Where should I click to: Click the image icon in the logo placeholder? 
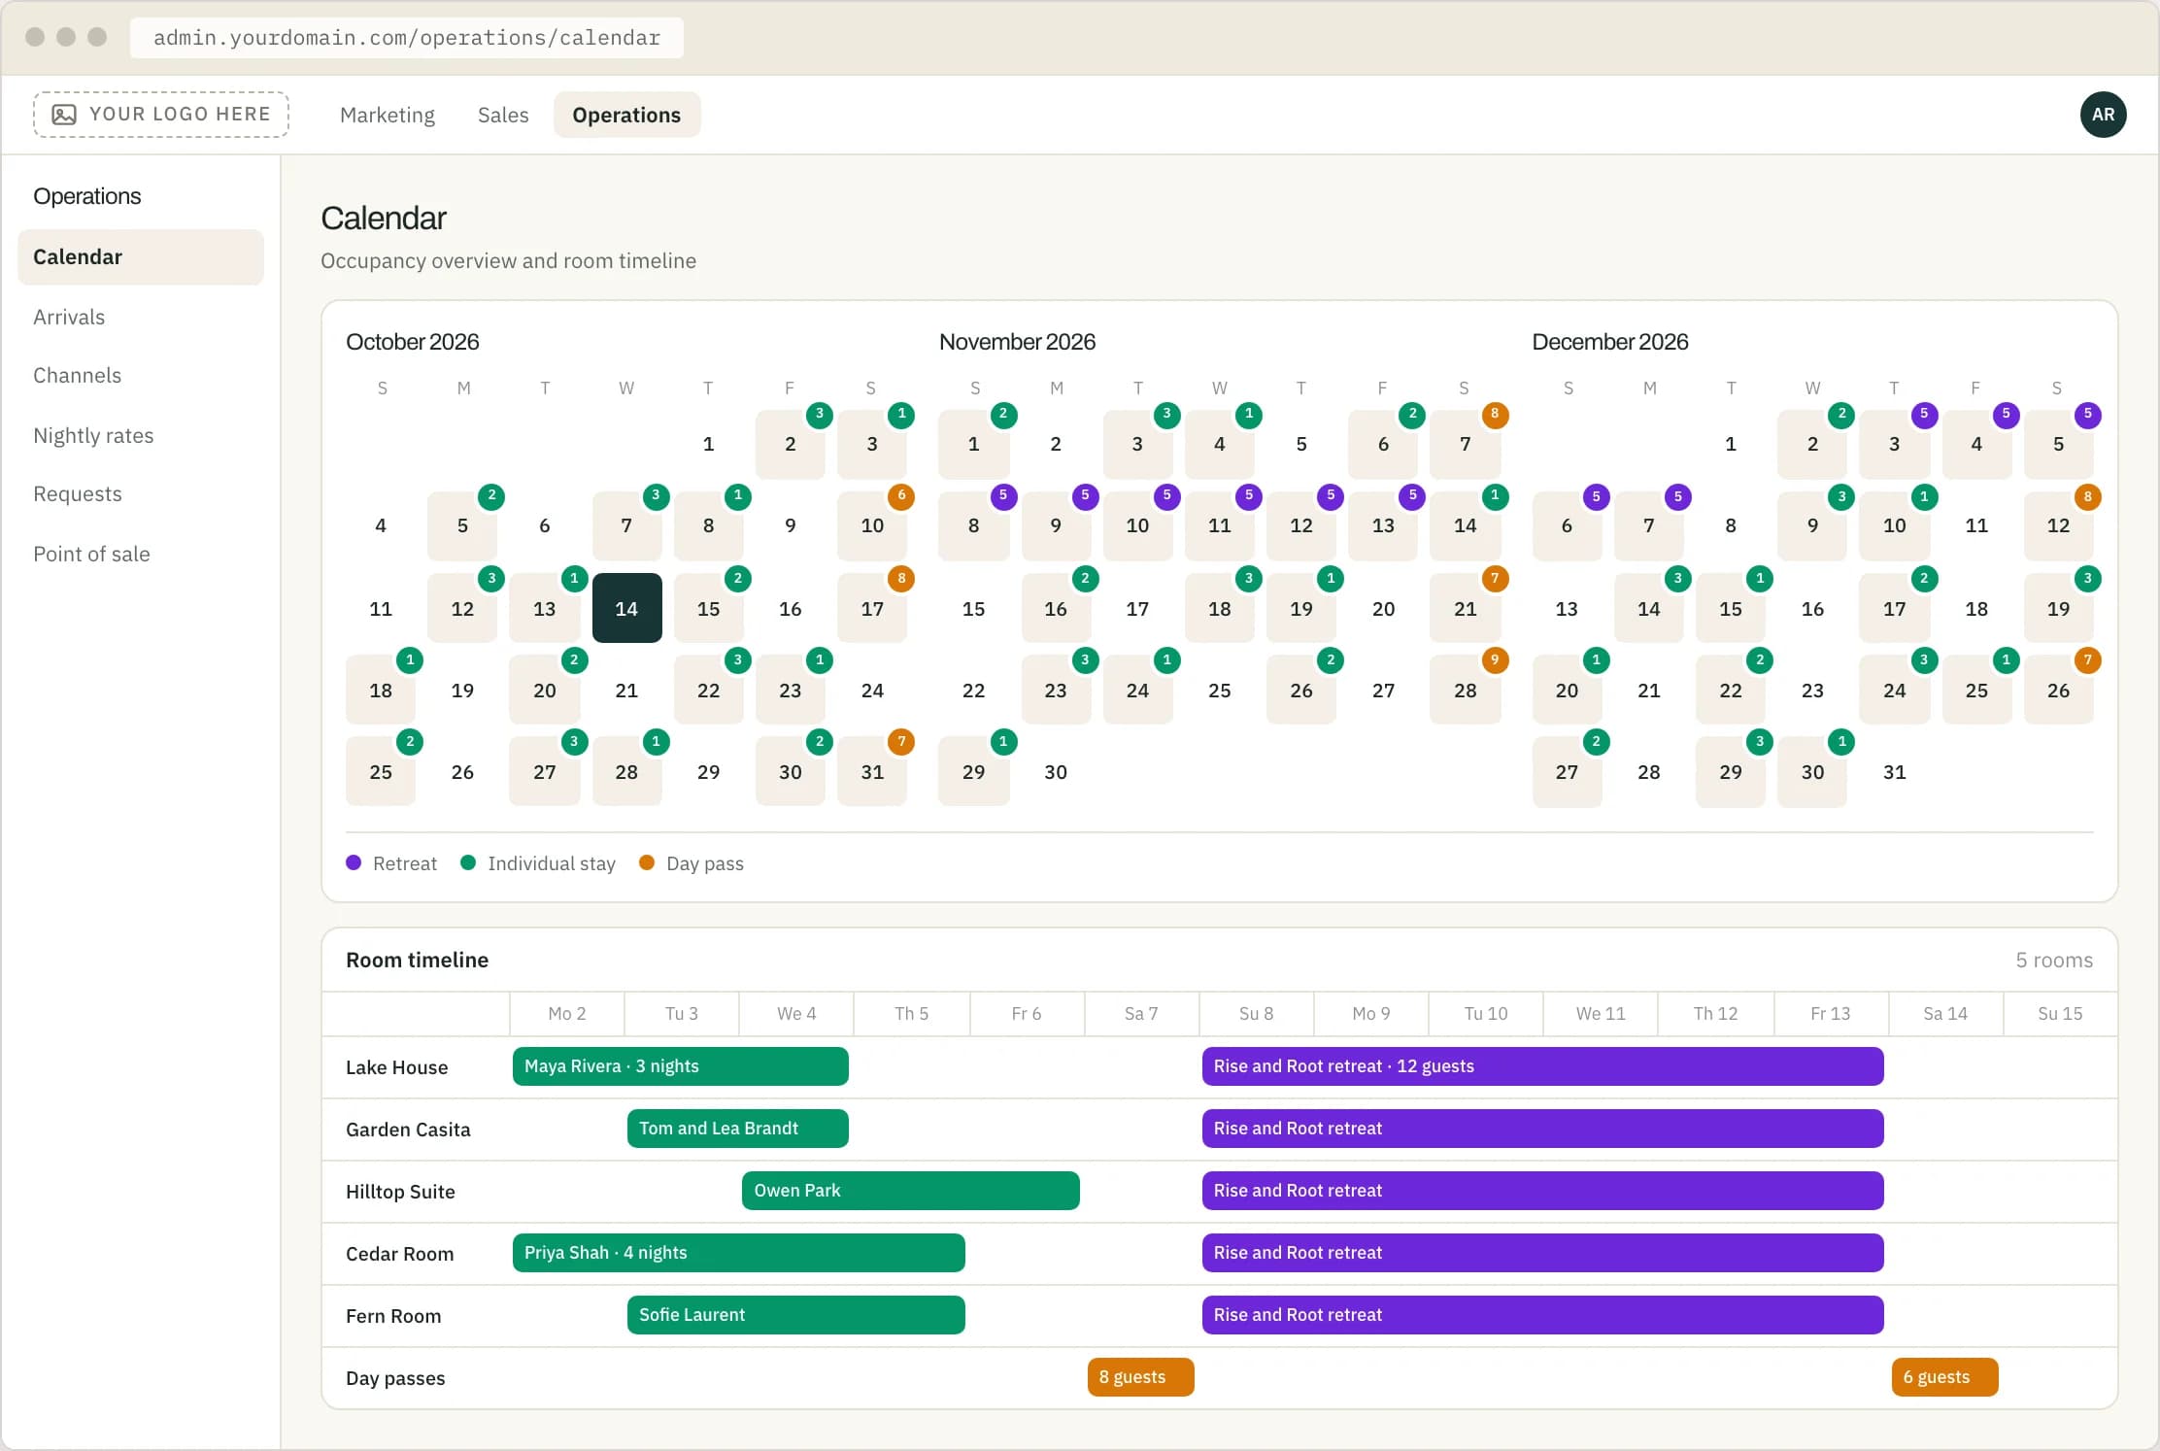[64, 115]
